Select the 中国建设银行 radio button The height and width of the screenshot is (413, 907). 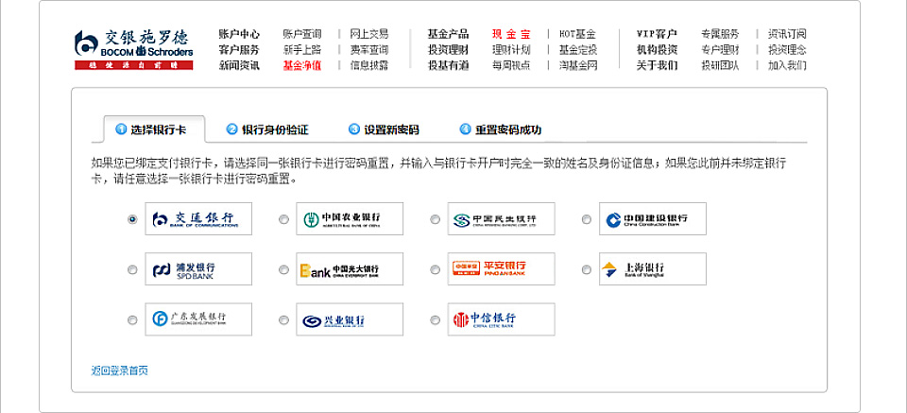[x=587, y=219]
